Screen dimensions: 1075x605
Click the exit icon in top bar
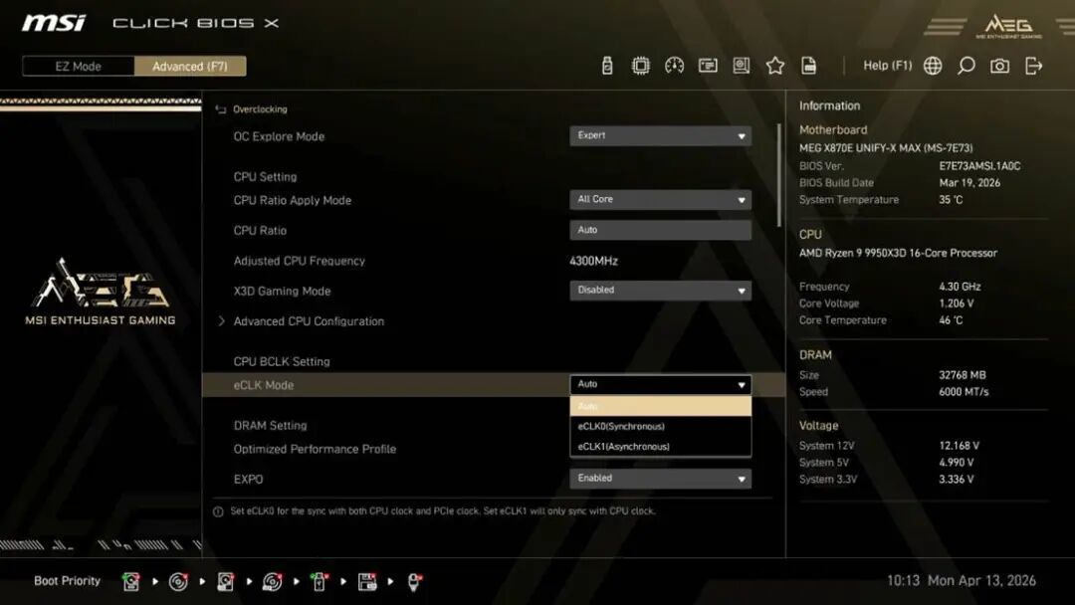coord(1033,66)
